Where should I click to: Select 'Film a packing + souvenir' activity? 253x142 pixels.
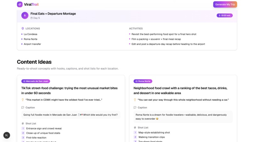156,39
